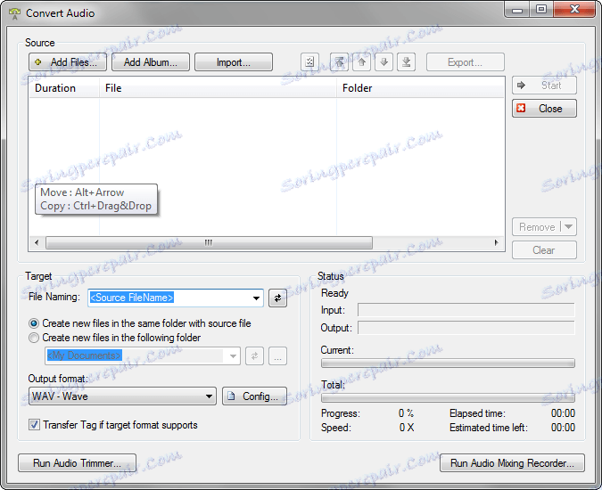This screenshot has width=602, height=490.
Task: Click the Remove button
Action: (x=536, y=227)
